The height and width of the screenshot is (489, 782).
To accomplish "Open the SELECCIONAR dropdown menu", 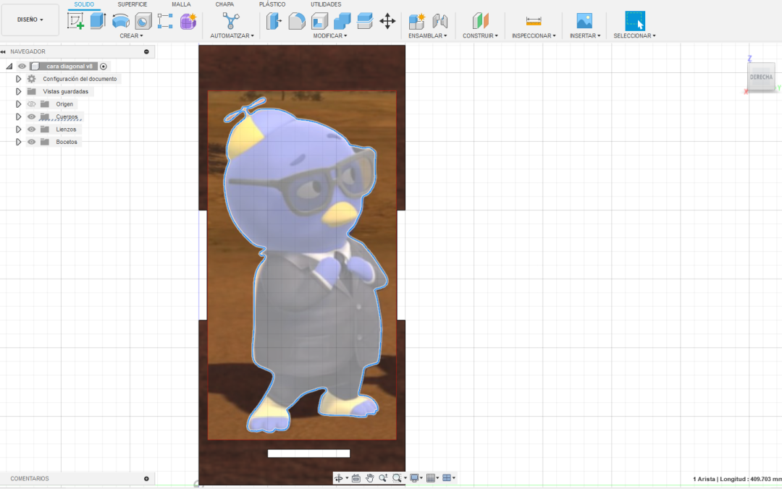I will pos(634,36).
